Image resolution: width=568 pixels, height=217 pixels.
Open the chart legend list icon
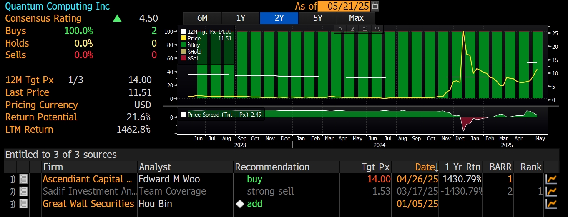tap(365, 29)
